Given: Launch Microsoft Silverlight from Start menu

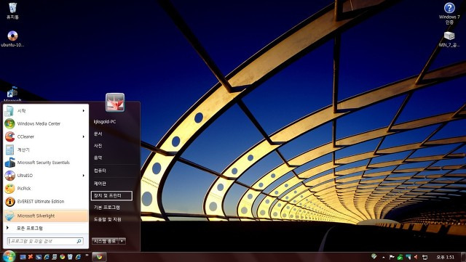Looking at the screenshot, I should pos(46,216).
